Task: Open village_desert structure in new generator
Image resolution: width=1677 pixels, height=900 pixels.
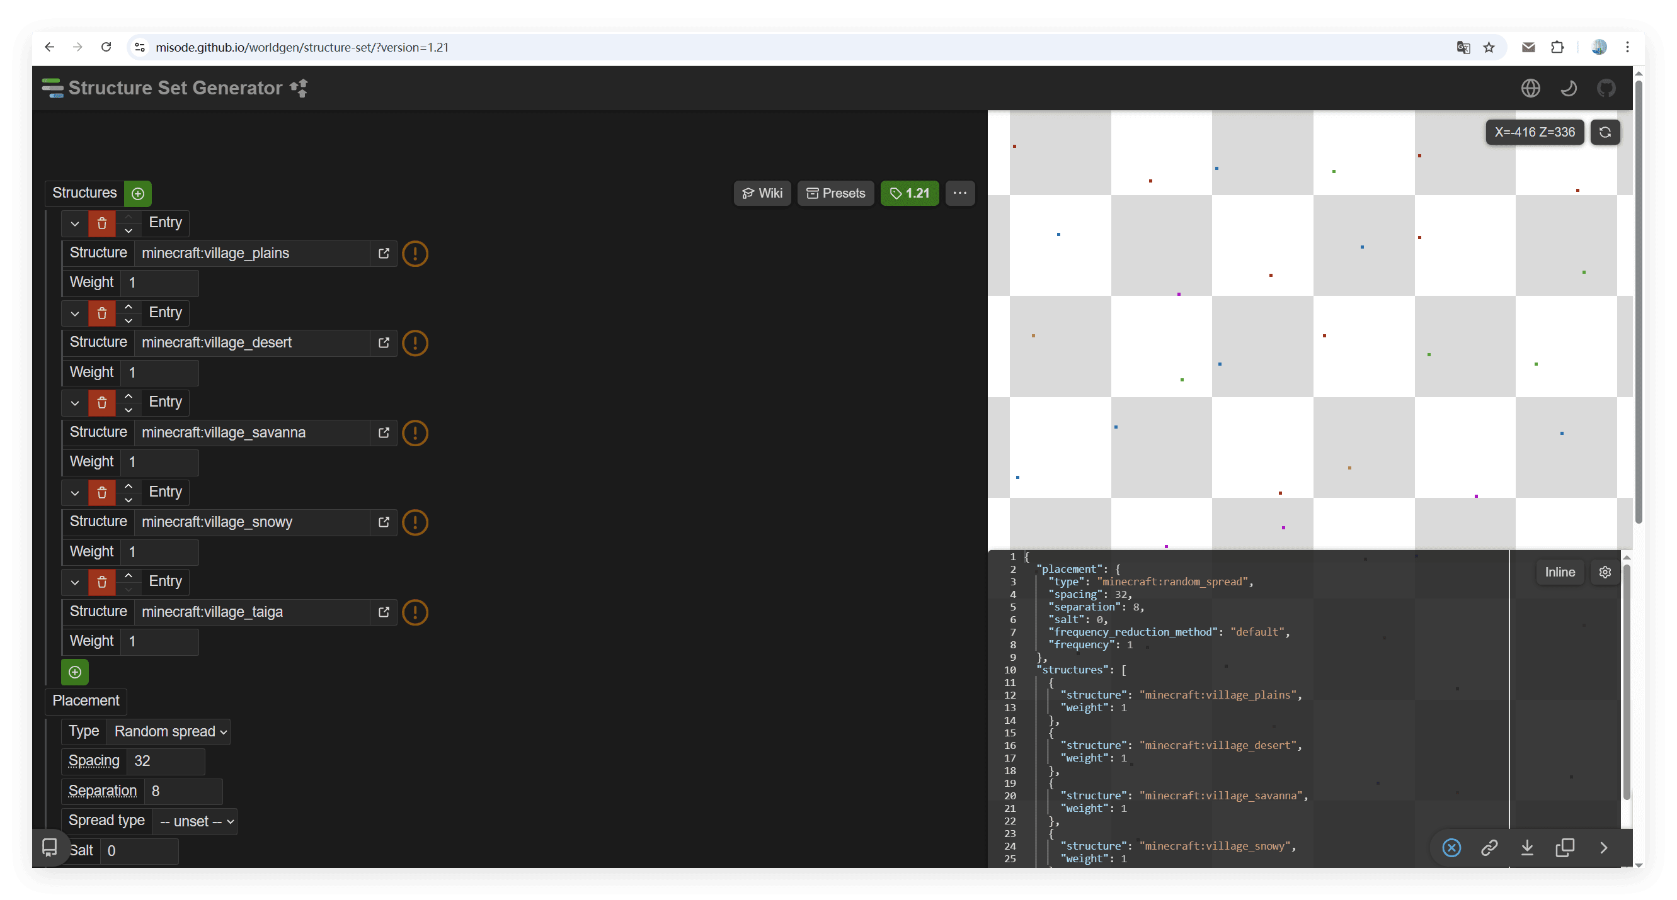Action: pos(384,343)
